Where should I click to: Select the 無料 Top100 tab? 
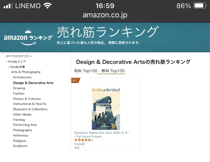(x=113, y=71)
